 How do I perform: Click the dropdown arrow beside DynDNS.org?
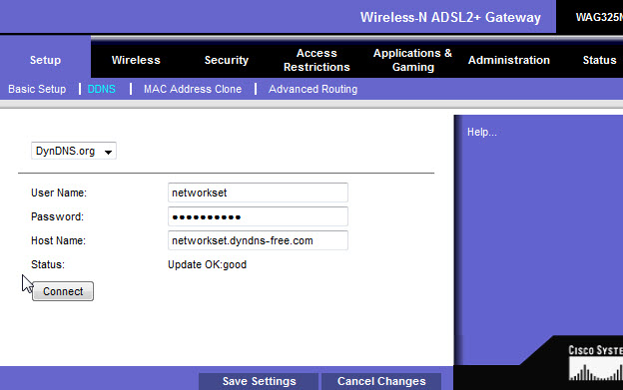click(108, 152)
